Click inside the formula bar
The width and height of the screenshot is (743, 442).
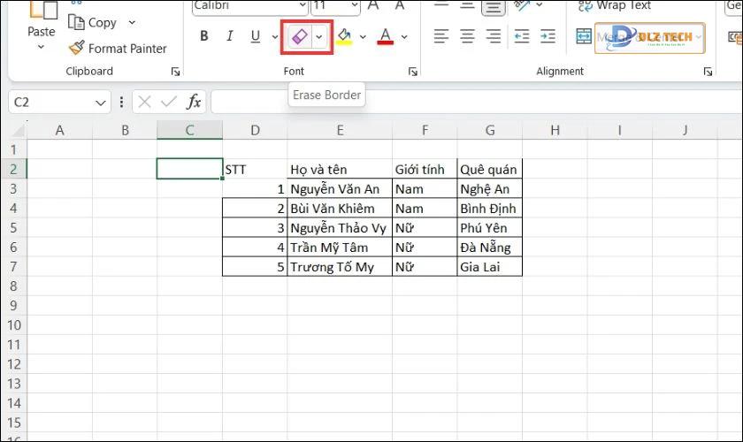pos(476,102)
